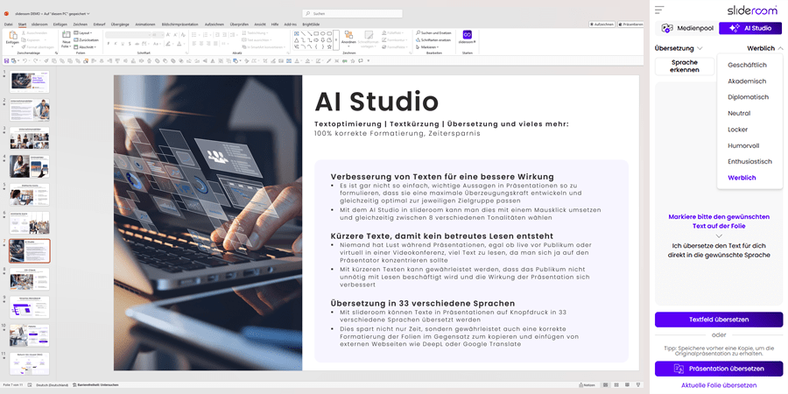The height and width of the screenshot is (394, 788).
Task: Click the Neue Folie icon
Action: click(x=67, y=36)
